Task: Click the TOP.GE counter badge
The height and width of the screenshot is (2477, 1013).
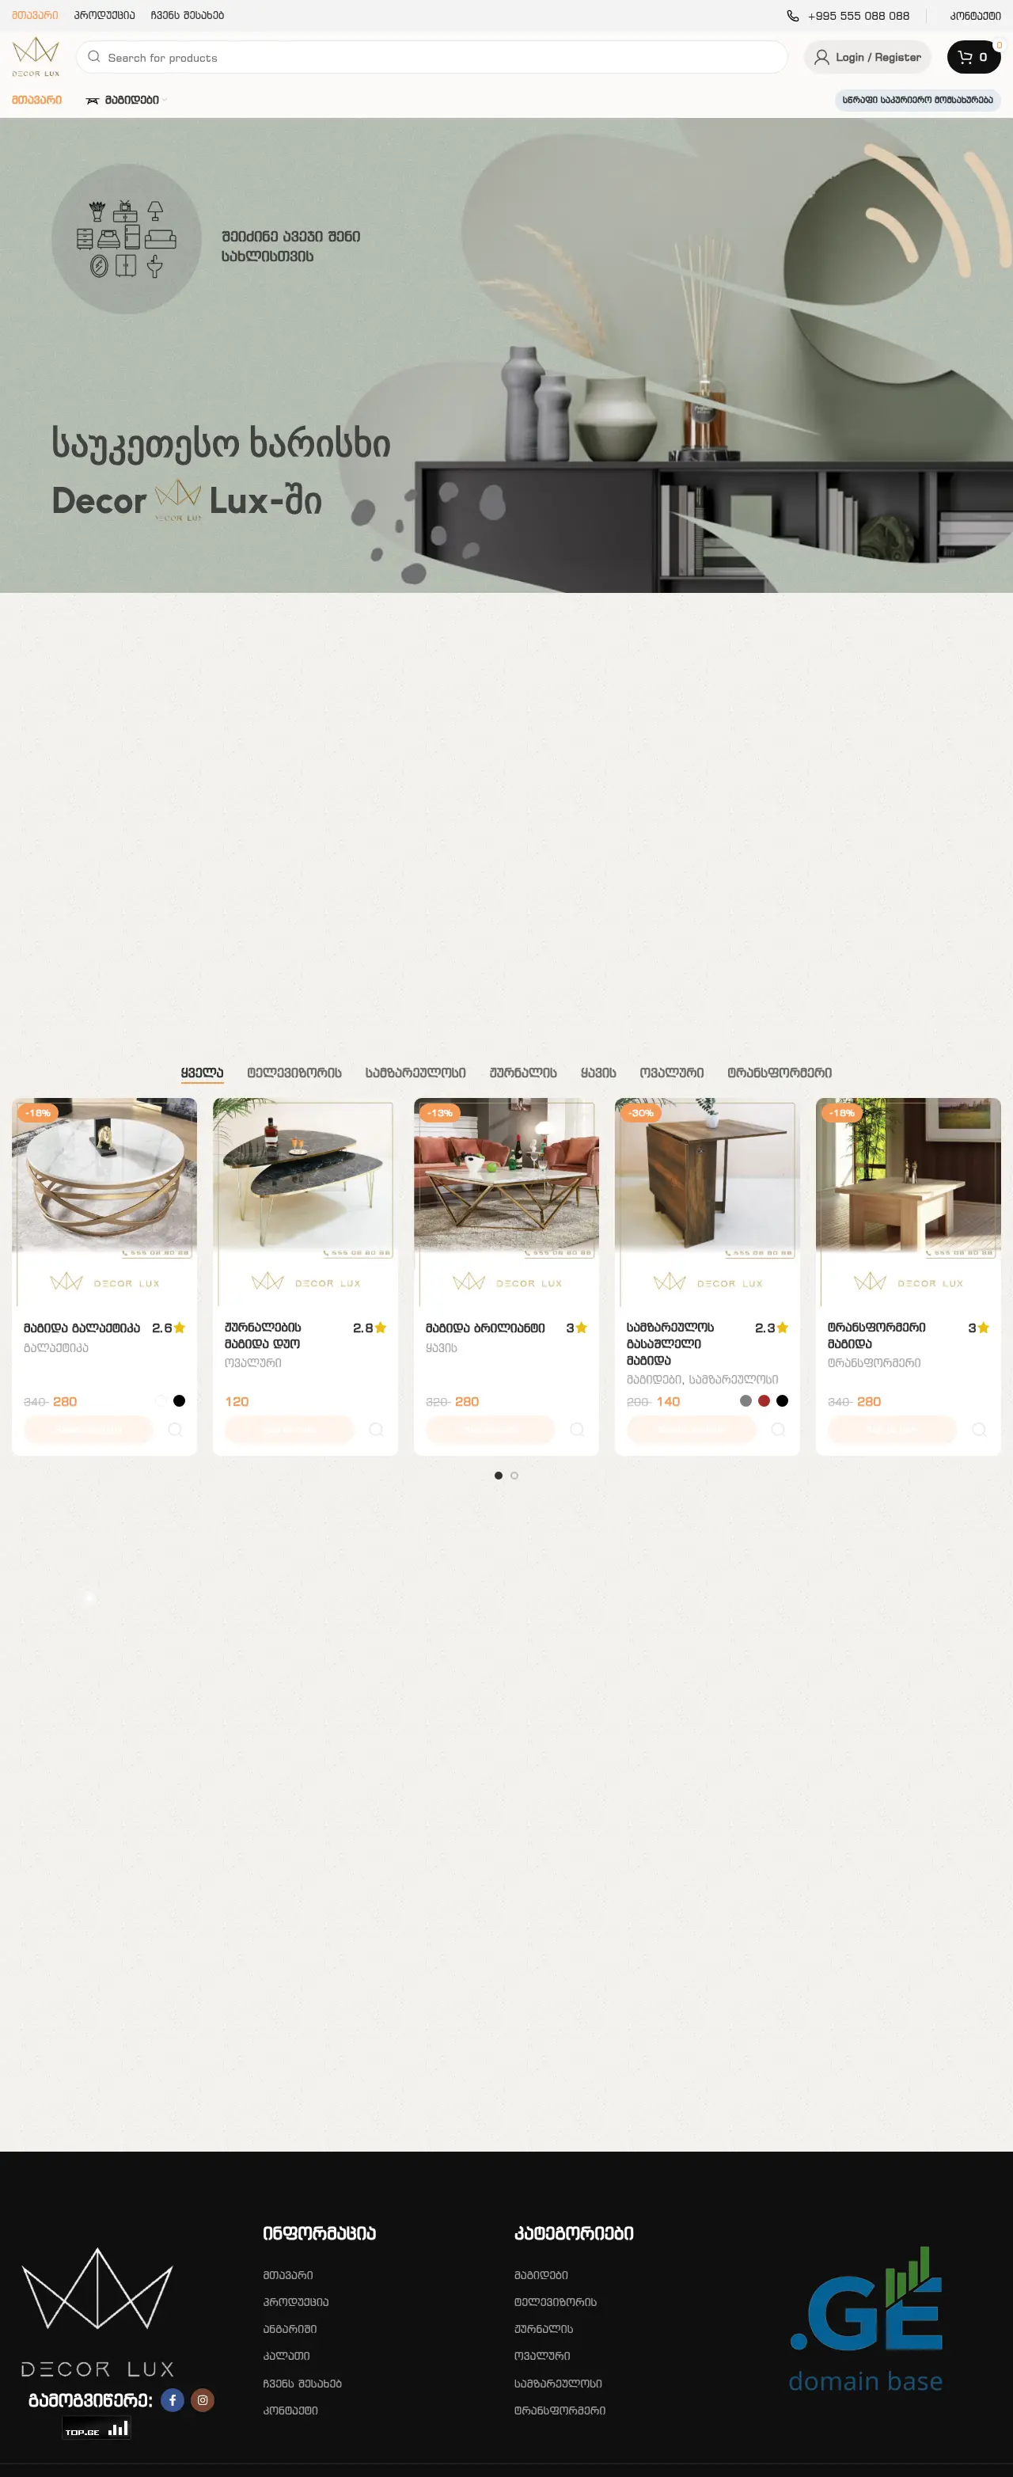Action: [x=96, y=2428]
